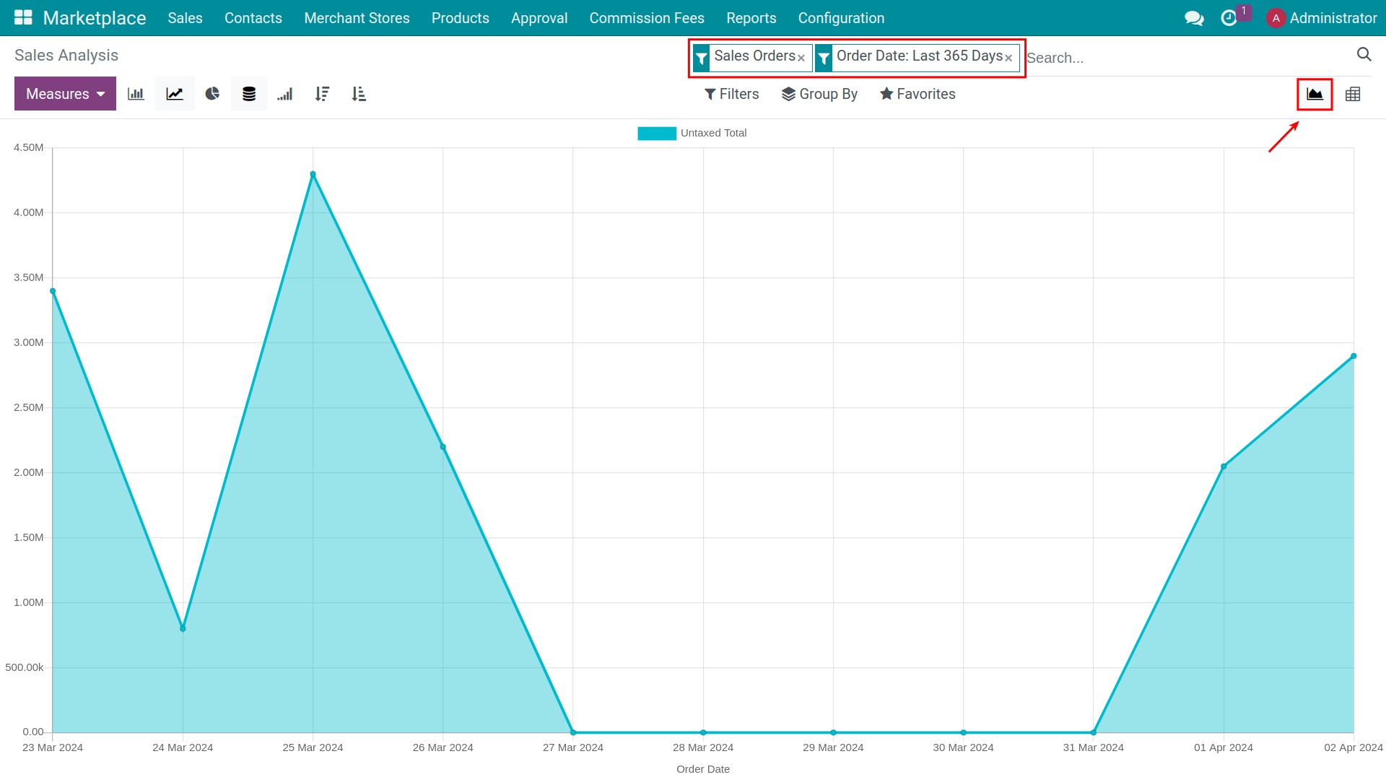The height and width of the screenshot is (780, 1386).
Task: Expand the Favorites dropdown
Action: [x=918, y=94]
